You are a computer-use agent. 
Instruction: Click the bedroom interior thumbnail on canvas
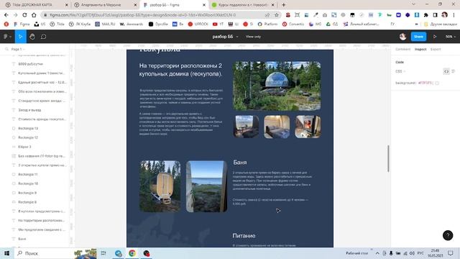277,127
